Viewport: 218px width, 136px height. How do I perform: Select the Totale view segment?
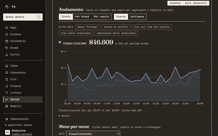66,17
